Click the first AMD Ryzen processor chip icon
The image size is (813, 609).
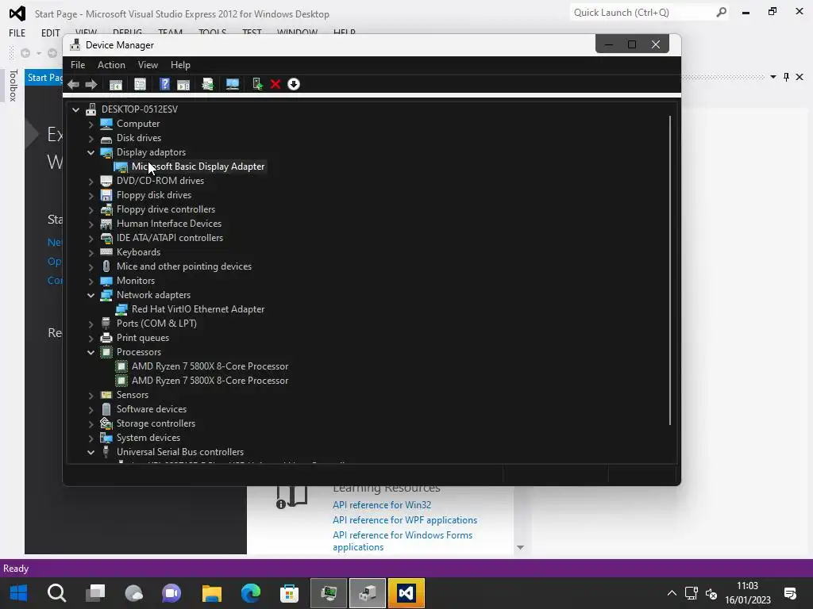(121, 366)
